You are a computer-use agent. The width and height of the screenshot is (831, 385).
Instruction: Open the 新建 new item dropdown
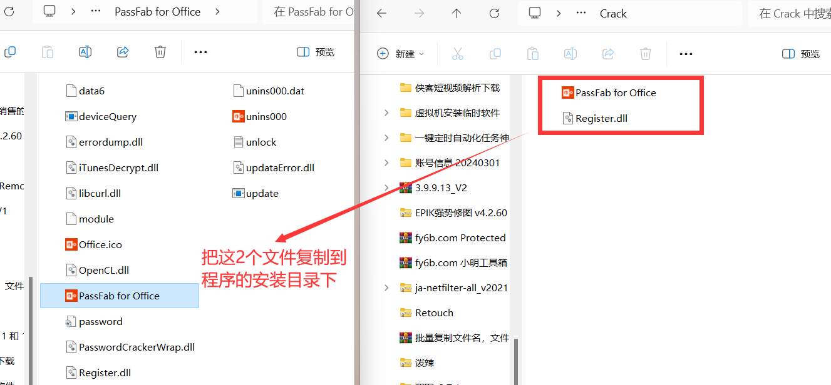tap(401, 54)
